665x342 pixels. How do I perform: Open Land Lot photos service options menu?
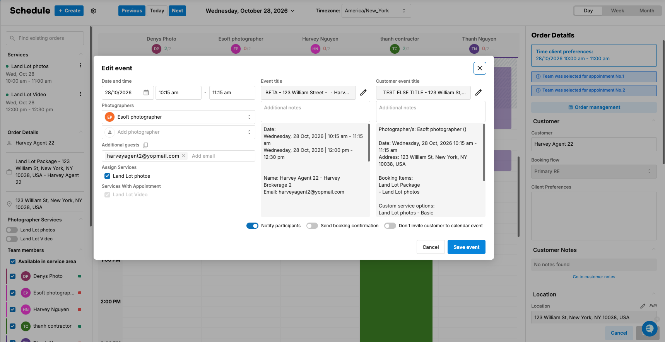pyautogui.click(x=80, y=66)
